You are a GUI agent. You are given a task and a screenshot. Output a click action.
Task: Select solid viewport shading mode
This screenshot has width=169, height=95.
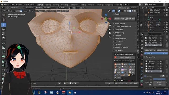coord(130,11)
